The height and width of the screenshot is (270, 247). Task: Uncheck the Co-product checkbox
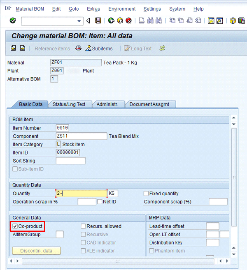(x=15, y=226)
